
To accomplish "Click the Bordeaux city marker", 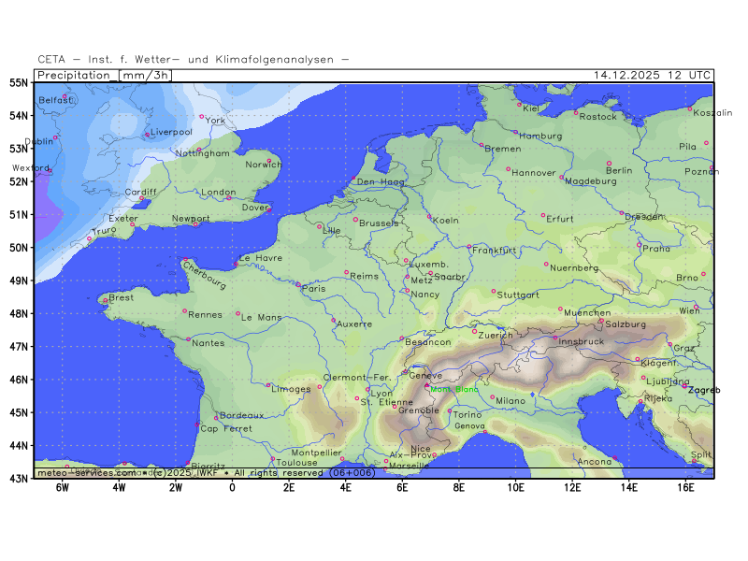I will [216, 418].
